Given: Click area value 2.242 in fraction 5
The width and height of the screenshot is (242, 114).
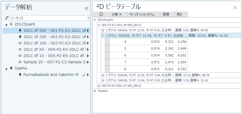Looking at the screenshot, I should click(169, 49).
